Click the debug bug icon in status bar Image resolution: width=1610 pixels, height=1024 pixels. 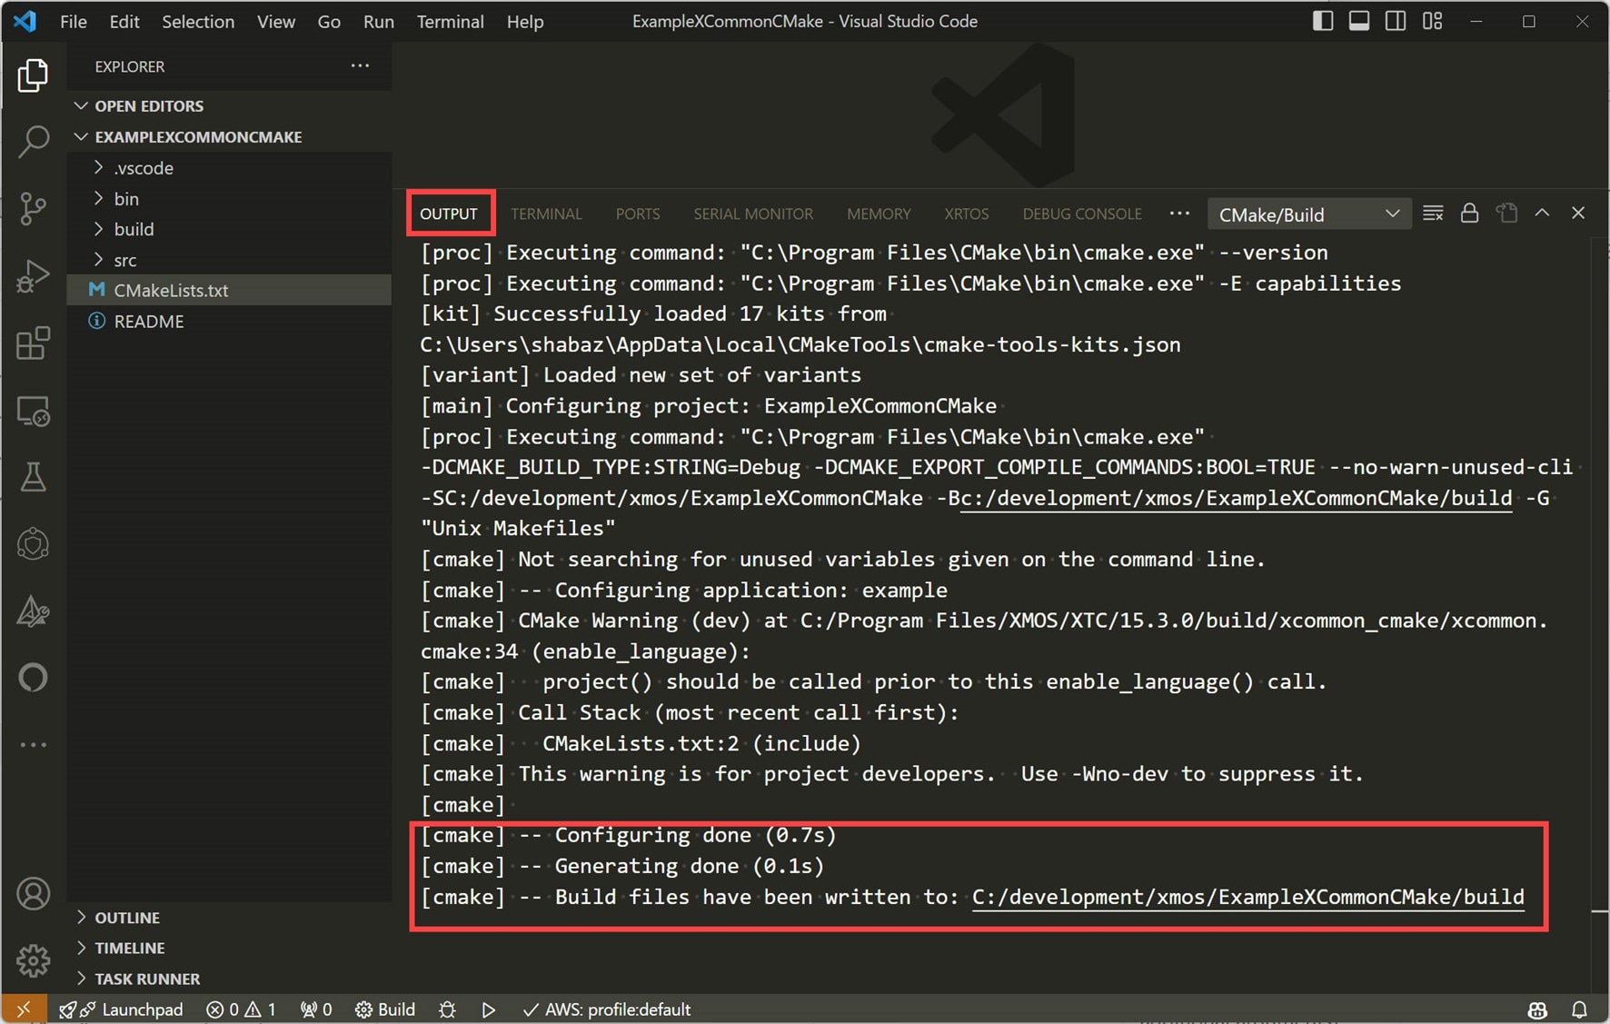[x=447, y=1009]
